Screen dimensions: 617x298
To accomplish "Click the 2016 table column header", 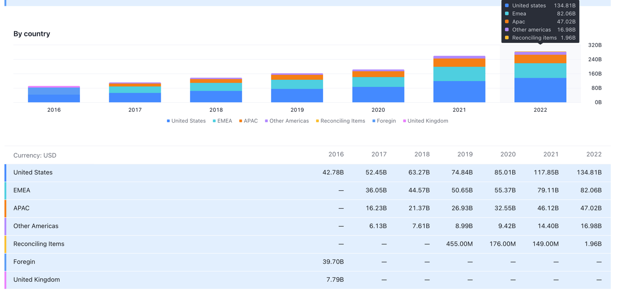I will click(336, 155).
